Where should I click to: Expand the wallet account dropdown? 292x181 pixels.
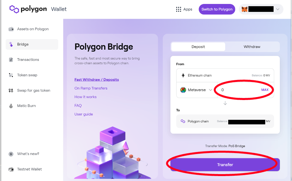pyautogui.click(x=278, y=9)
